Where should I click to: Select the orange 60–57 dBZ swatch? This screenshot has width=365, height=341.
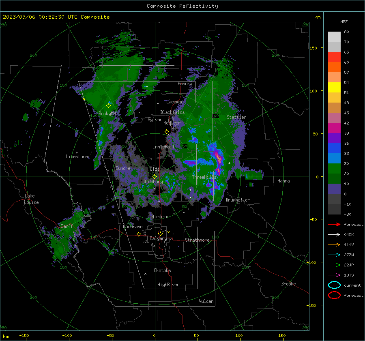334,67
